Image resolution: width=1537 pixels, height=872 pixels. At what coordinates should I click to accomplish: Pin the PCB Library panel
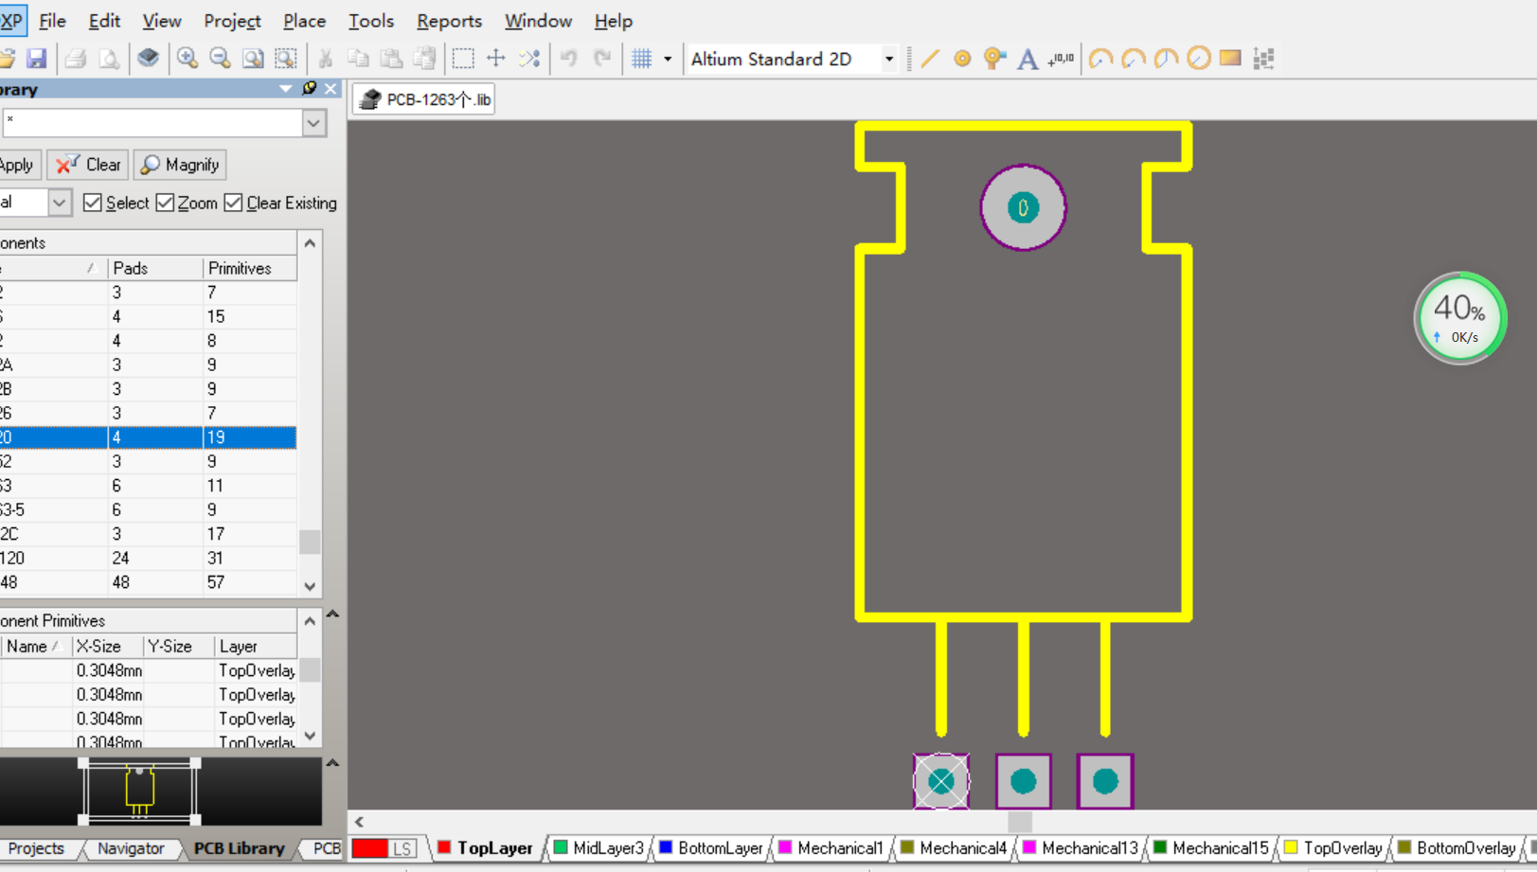point(309,89)
